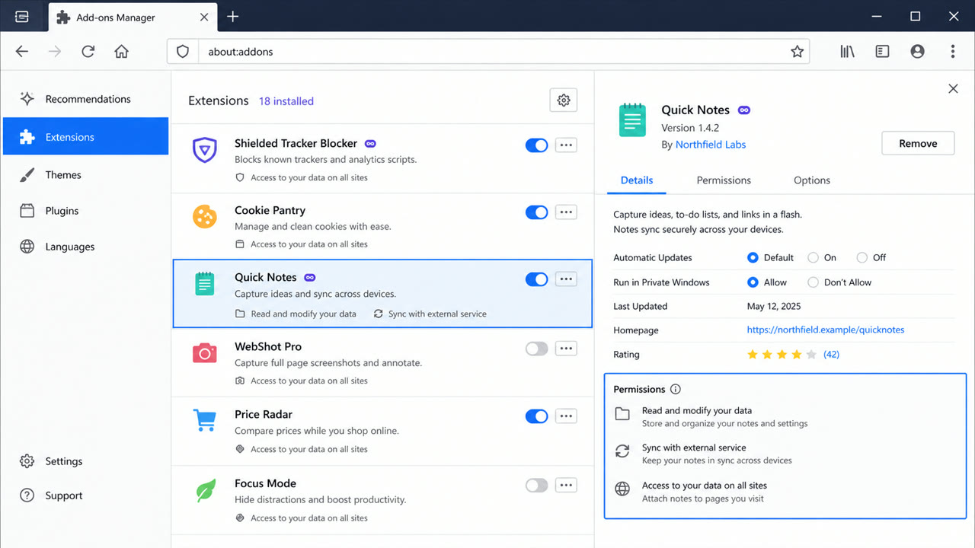This screenshot has width=975, height=548.
Task: Open WebShot Pro more options menu
Action: 566,349
